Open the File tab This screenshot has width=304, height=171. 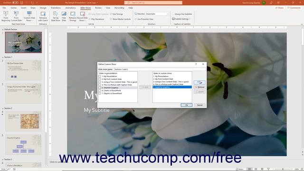(4, 8)
